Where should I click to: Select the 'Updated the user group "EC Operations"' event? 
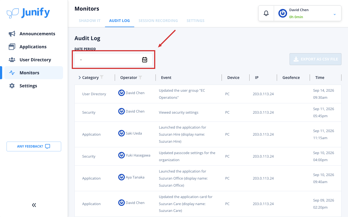pyautogui.click(x=182, y=94)
